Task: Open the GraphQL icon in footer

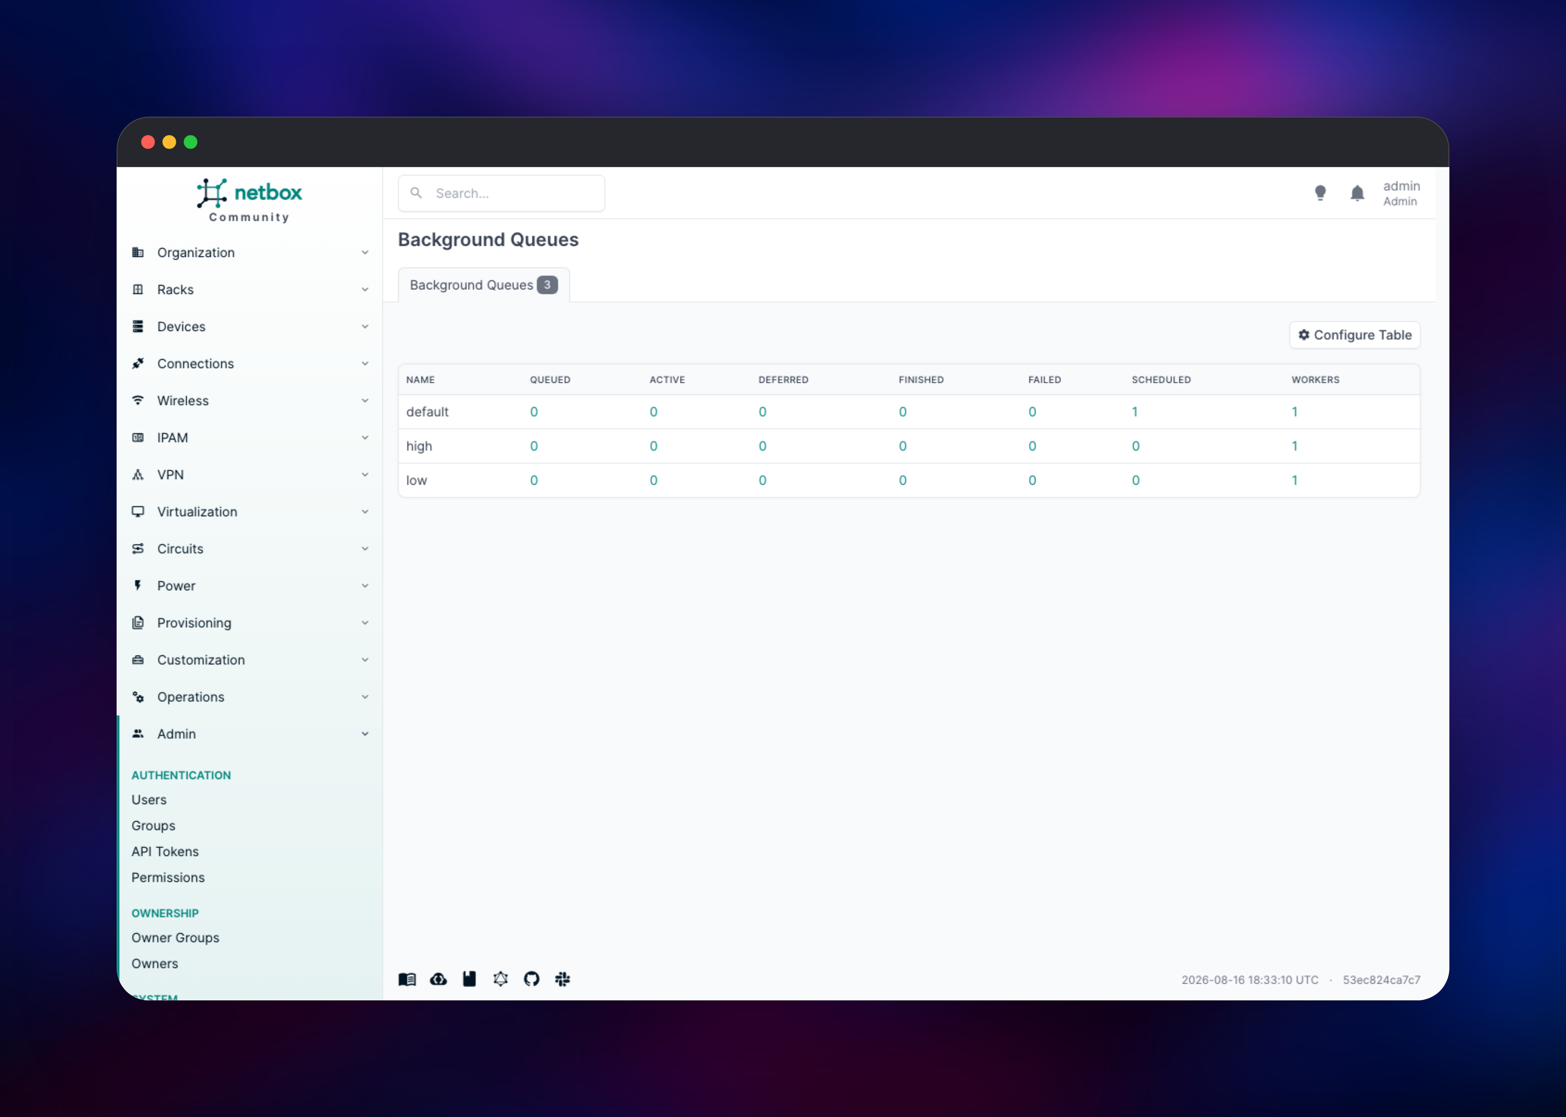Action: pos(500,980)
